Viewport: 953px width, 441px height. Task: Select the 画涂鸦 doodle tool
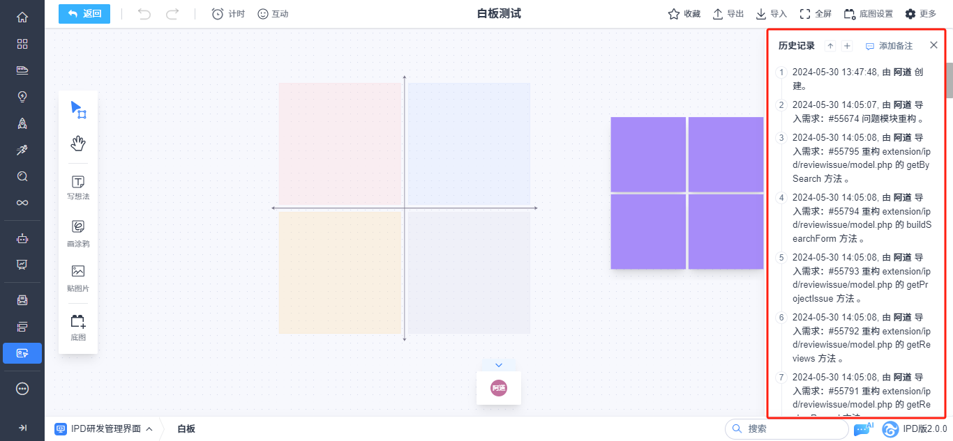tap(78, 233)
